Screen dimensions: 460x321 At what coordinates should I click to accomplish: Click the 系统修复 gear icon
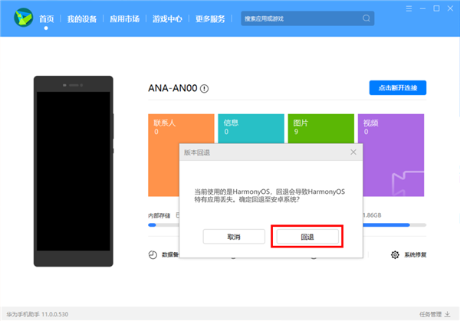395,254
